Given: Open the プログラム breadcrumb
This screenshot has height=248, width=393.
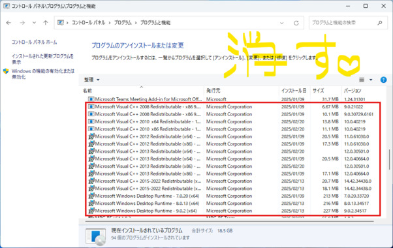Looking at the screenshot, I should coord(123,23).
